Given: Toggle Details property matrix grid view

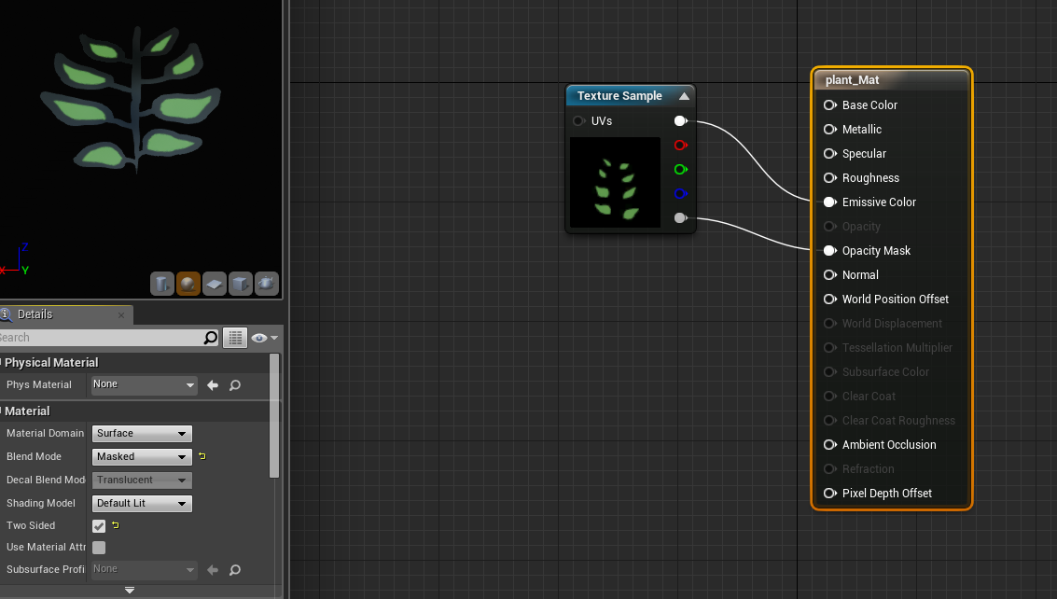Looking at the screenshot, I should [235, 338].
